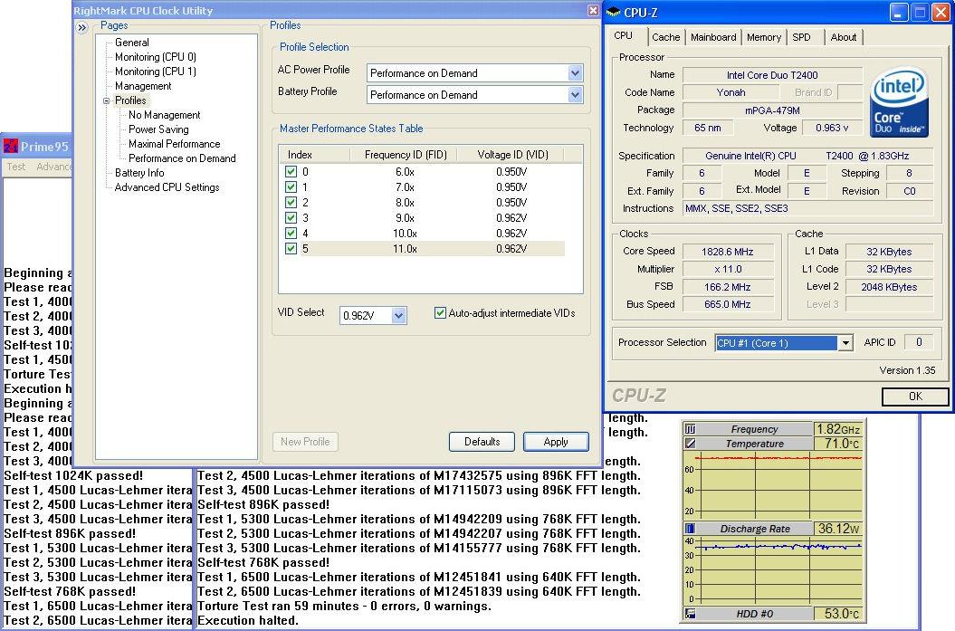Click the Voltage ID (VID) column header
955x631 pixels.
[511, 155]
